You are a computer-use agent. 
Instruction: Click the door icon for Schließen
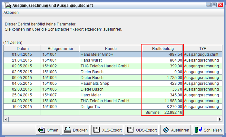click(x=198, y=130)
